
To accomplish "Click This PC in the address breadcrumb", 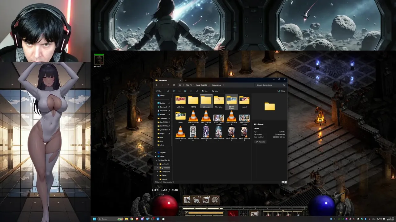I will pyautogui.click(x=189, y=85).
